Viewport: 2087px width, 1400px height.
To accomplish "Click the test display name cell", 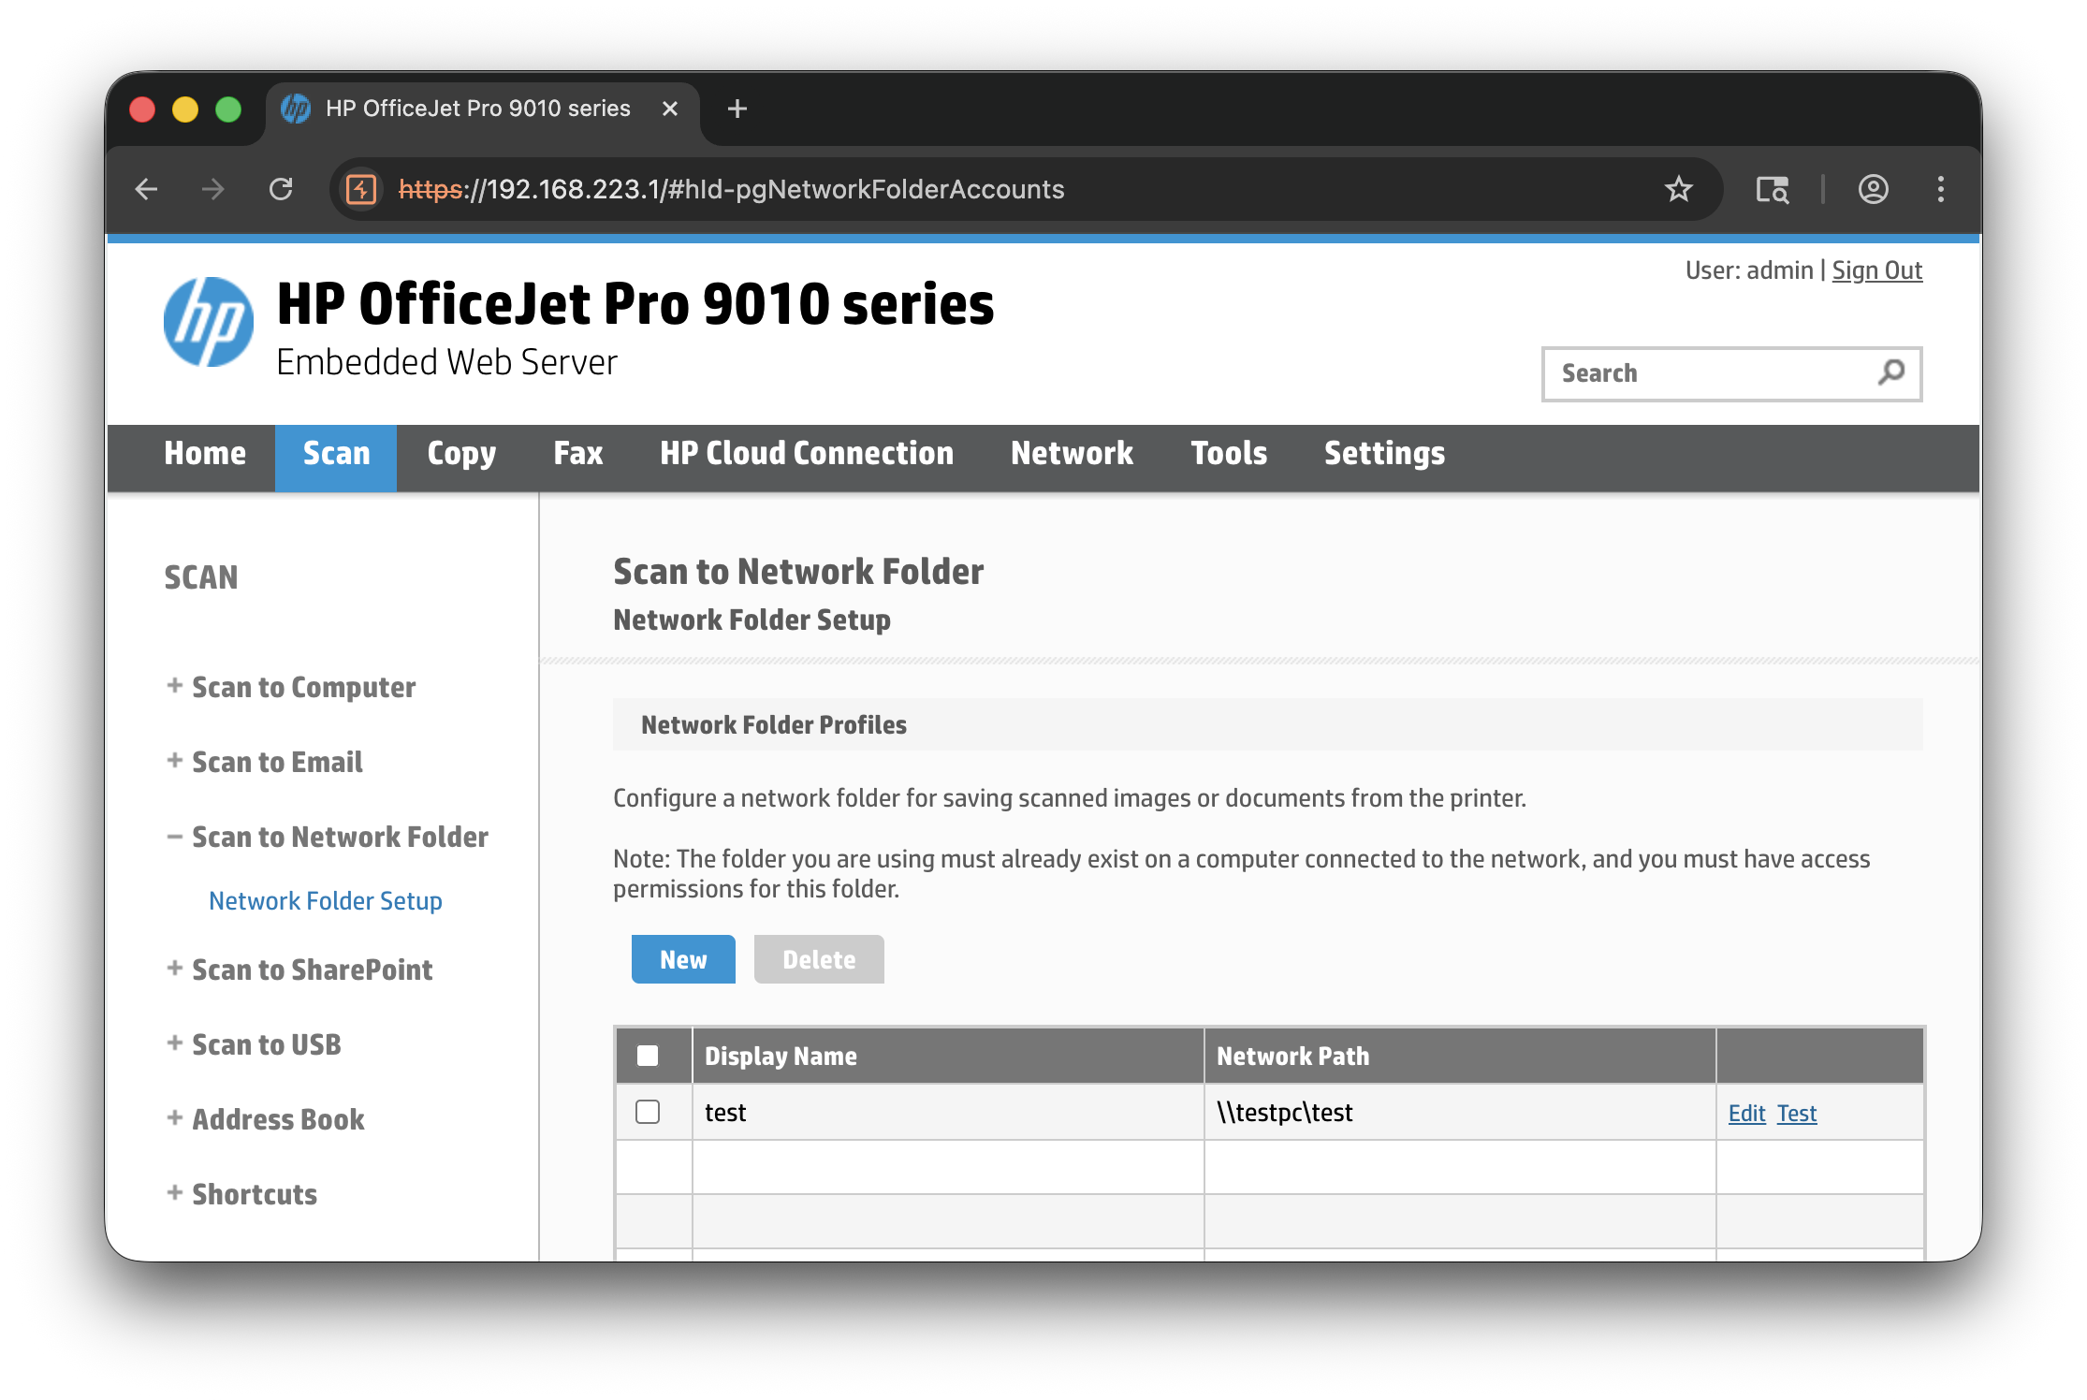I will [x=948, y=1112].
